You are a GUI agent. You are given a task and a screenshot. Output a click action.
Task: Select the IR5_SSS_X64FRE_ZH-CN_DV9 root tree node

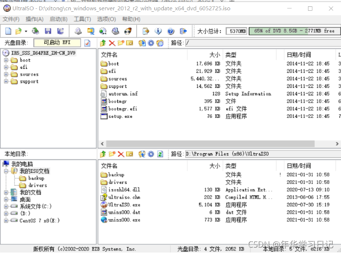pos(43,53)
